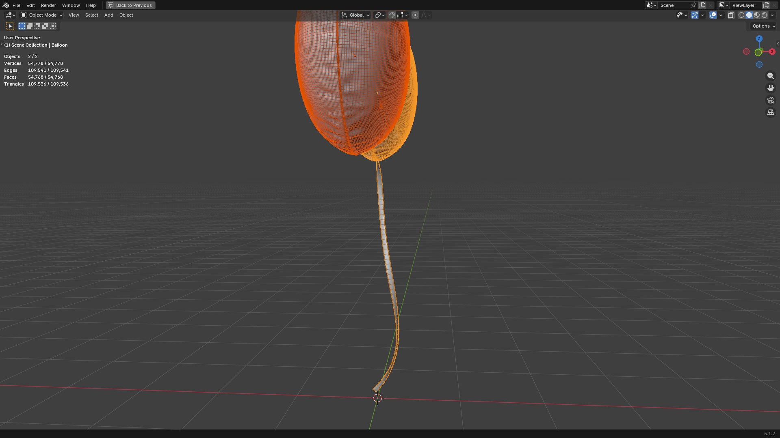The width and height of the screenshot is (780, 438).
Task: Switch to Solid shading
Action: (749, 15)
